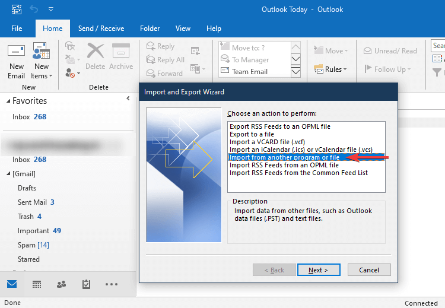Switch to People view icon
The height and width of the screenshot is (308, 445).
pyautogui.click(x=61, y=284)
